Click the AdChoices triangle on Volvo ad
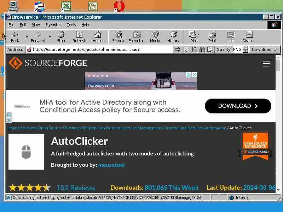Screen dimensions: 283x212 pyautogui.click(x=189, y=75)
